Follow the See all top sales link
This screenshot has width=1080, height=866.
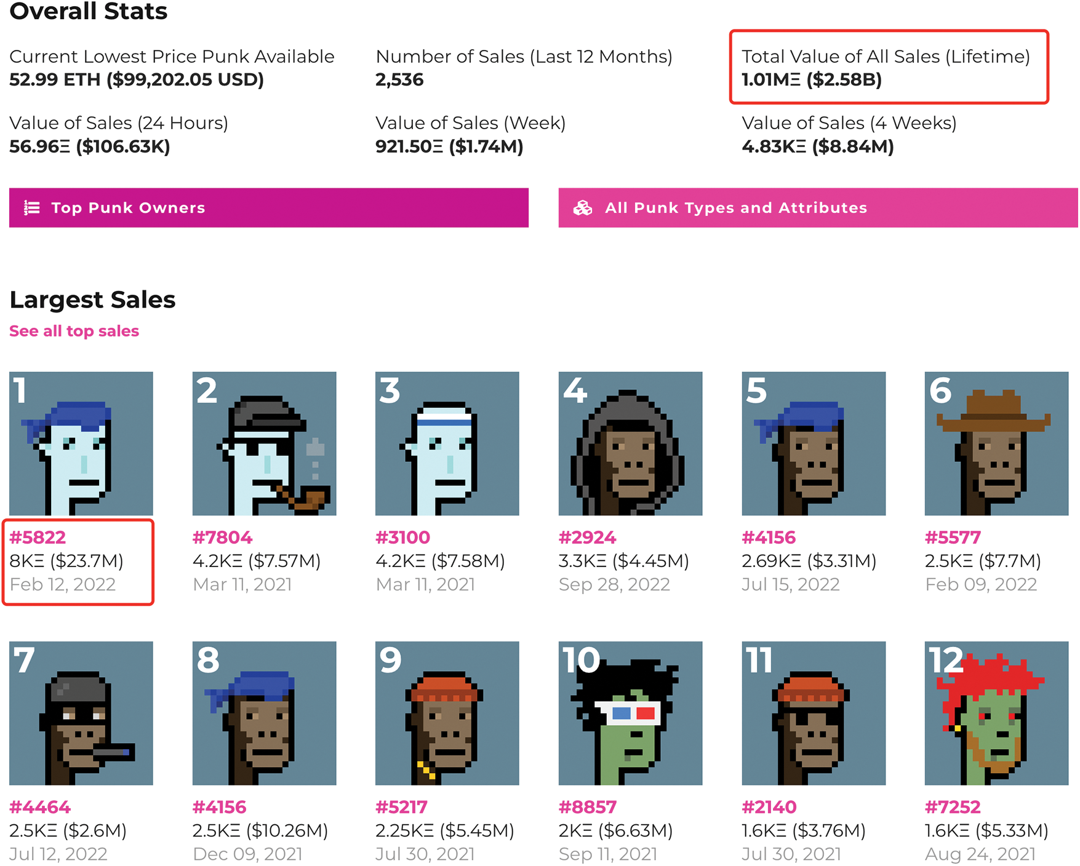pyautogui.click(x=74, y=331)
